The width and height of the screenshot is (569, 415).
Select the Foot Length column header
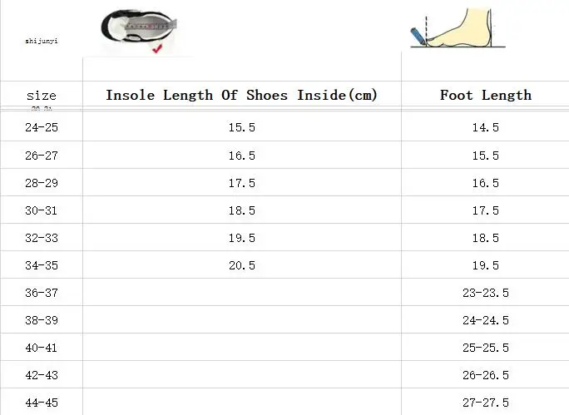485,95
